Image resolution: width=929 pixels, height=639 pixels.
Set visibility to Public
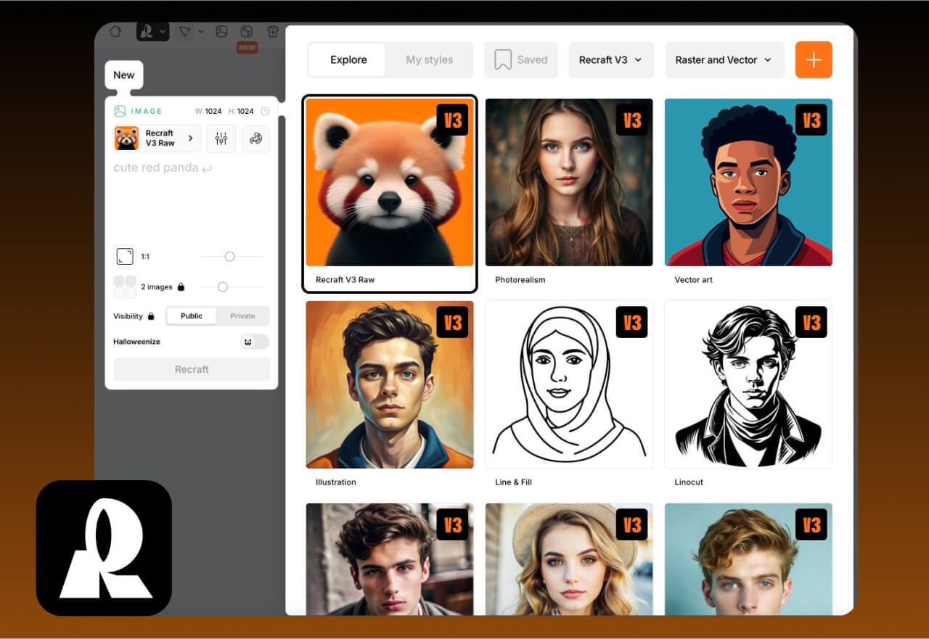[x=192, y=316]
